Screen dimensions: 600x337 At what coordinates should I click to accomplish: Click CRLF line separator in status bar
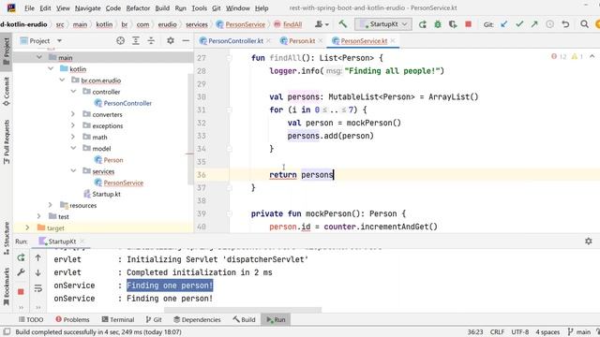(x=497, y=332)
